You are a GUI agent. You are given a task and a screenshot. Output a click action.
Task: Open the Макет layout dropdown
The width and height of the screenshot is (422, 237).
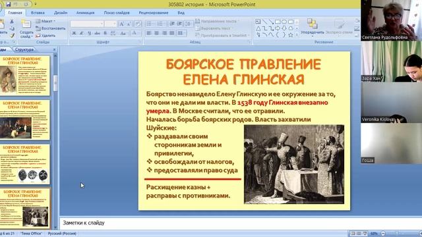point(45,21)
